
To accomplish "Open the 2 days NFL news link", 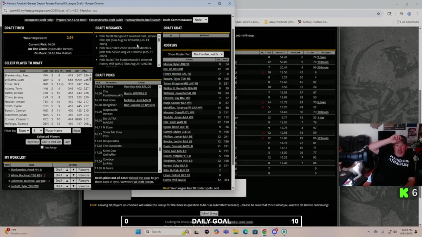I will tap(321, 57).
